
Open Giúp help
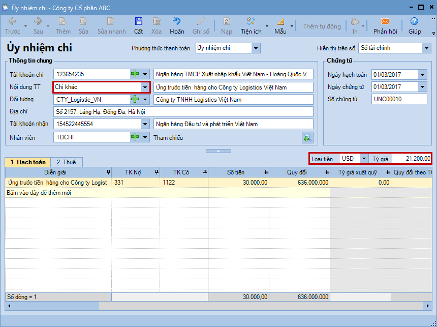point(415,25)
